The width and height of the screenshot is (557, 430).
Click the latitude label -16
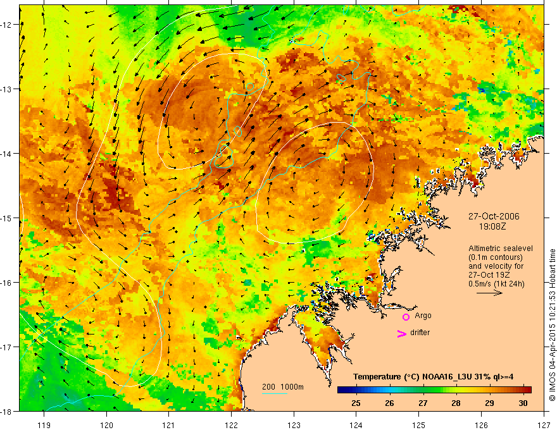point(6,283)
